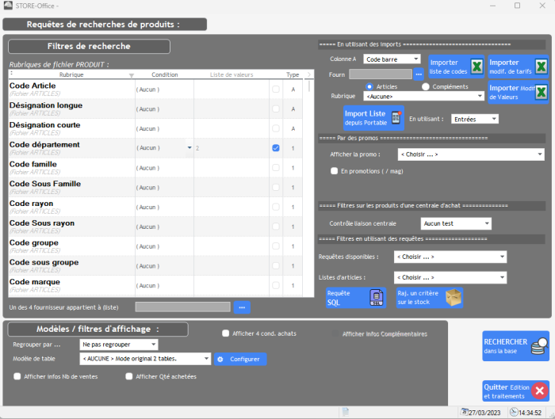Click the Raj. un critère sur le stock box icon
The image size is (555, 419).
coord(454,298)
